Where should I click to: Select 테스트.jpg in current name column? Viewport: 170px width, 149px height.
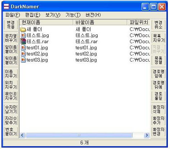click(x=38, y=36)
